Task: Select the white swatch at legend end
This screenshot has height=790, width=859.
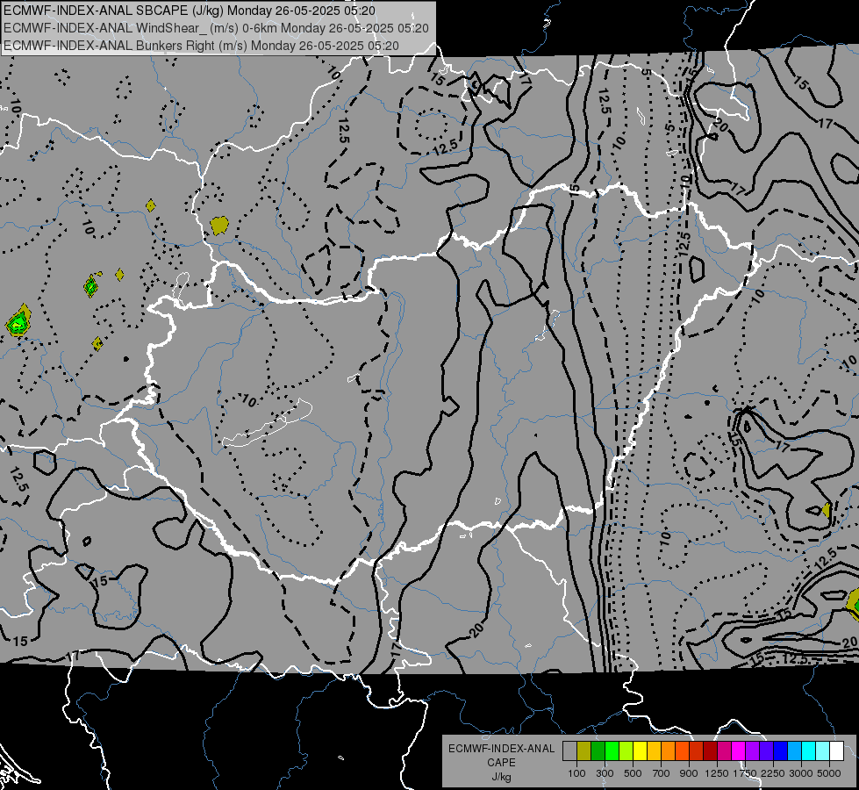Action: (x=836, y=750)
